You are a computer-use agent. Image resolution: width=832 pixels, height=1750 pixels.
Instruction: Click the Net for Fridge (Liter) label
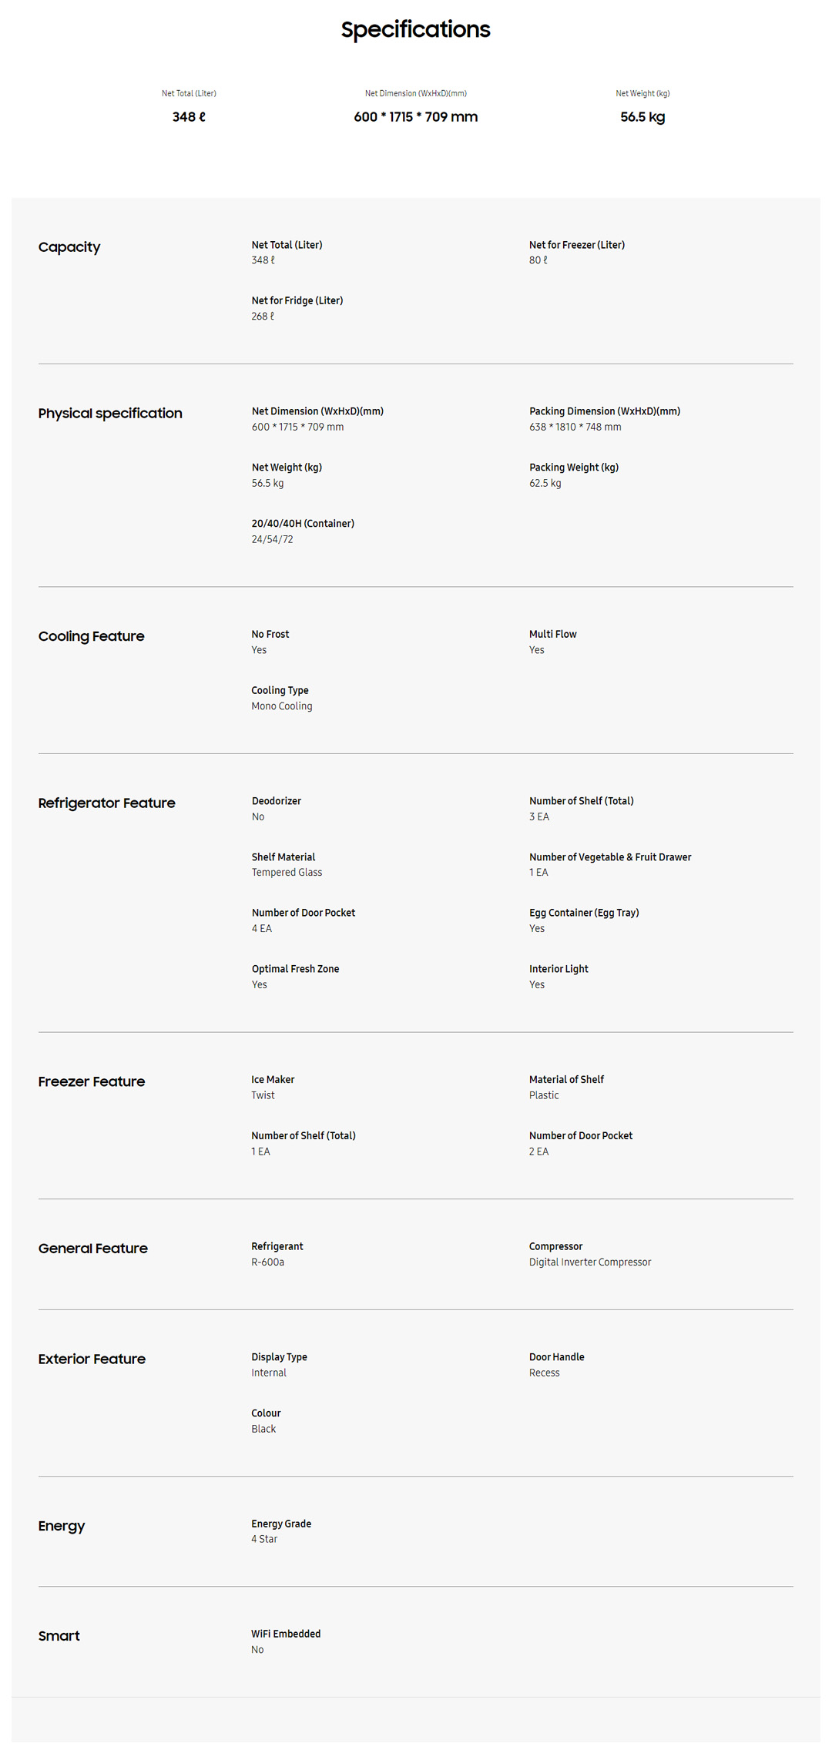(297, 300)
